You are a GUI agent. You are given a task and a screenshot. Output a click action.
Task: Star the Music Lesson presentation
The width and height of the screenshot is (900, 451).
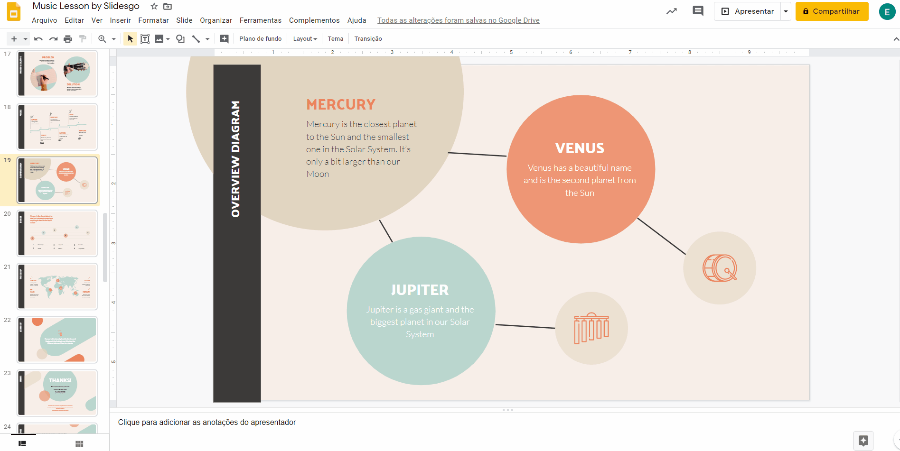[x=154, y=6]
